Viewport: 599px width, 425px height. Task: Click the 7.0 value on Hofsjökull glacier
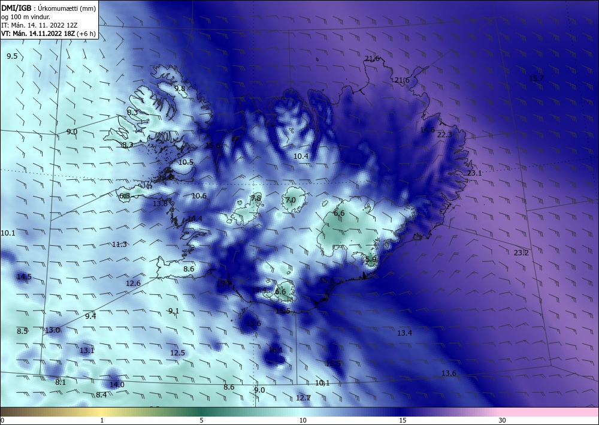[291, 200]
